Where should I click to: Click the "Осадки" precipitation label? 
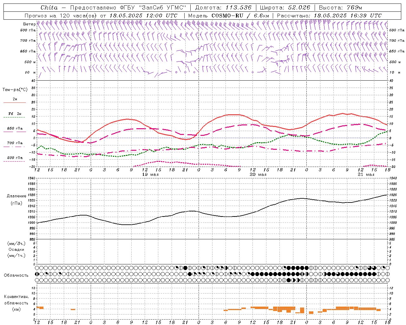click(x=16, y=250)
